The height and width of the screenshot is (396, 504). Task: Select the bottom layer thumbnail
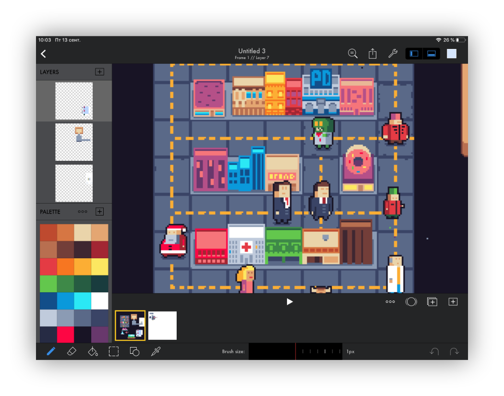(74, 183)
